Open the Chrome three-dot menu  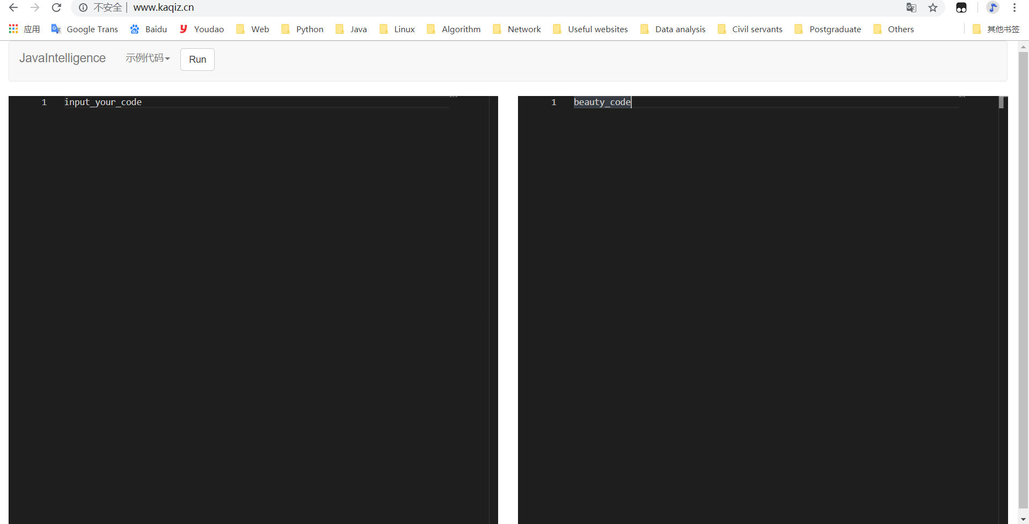[x=1015, y=8]
